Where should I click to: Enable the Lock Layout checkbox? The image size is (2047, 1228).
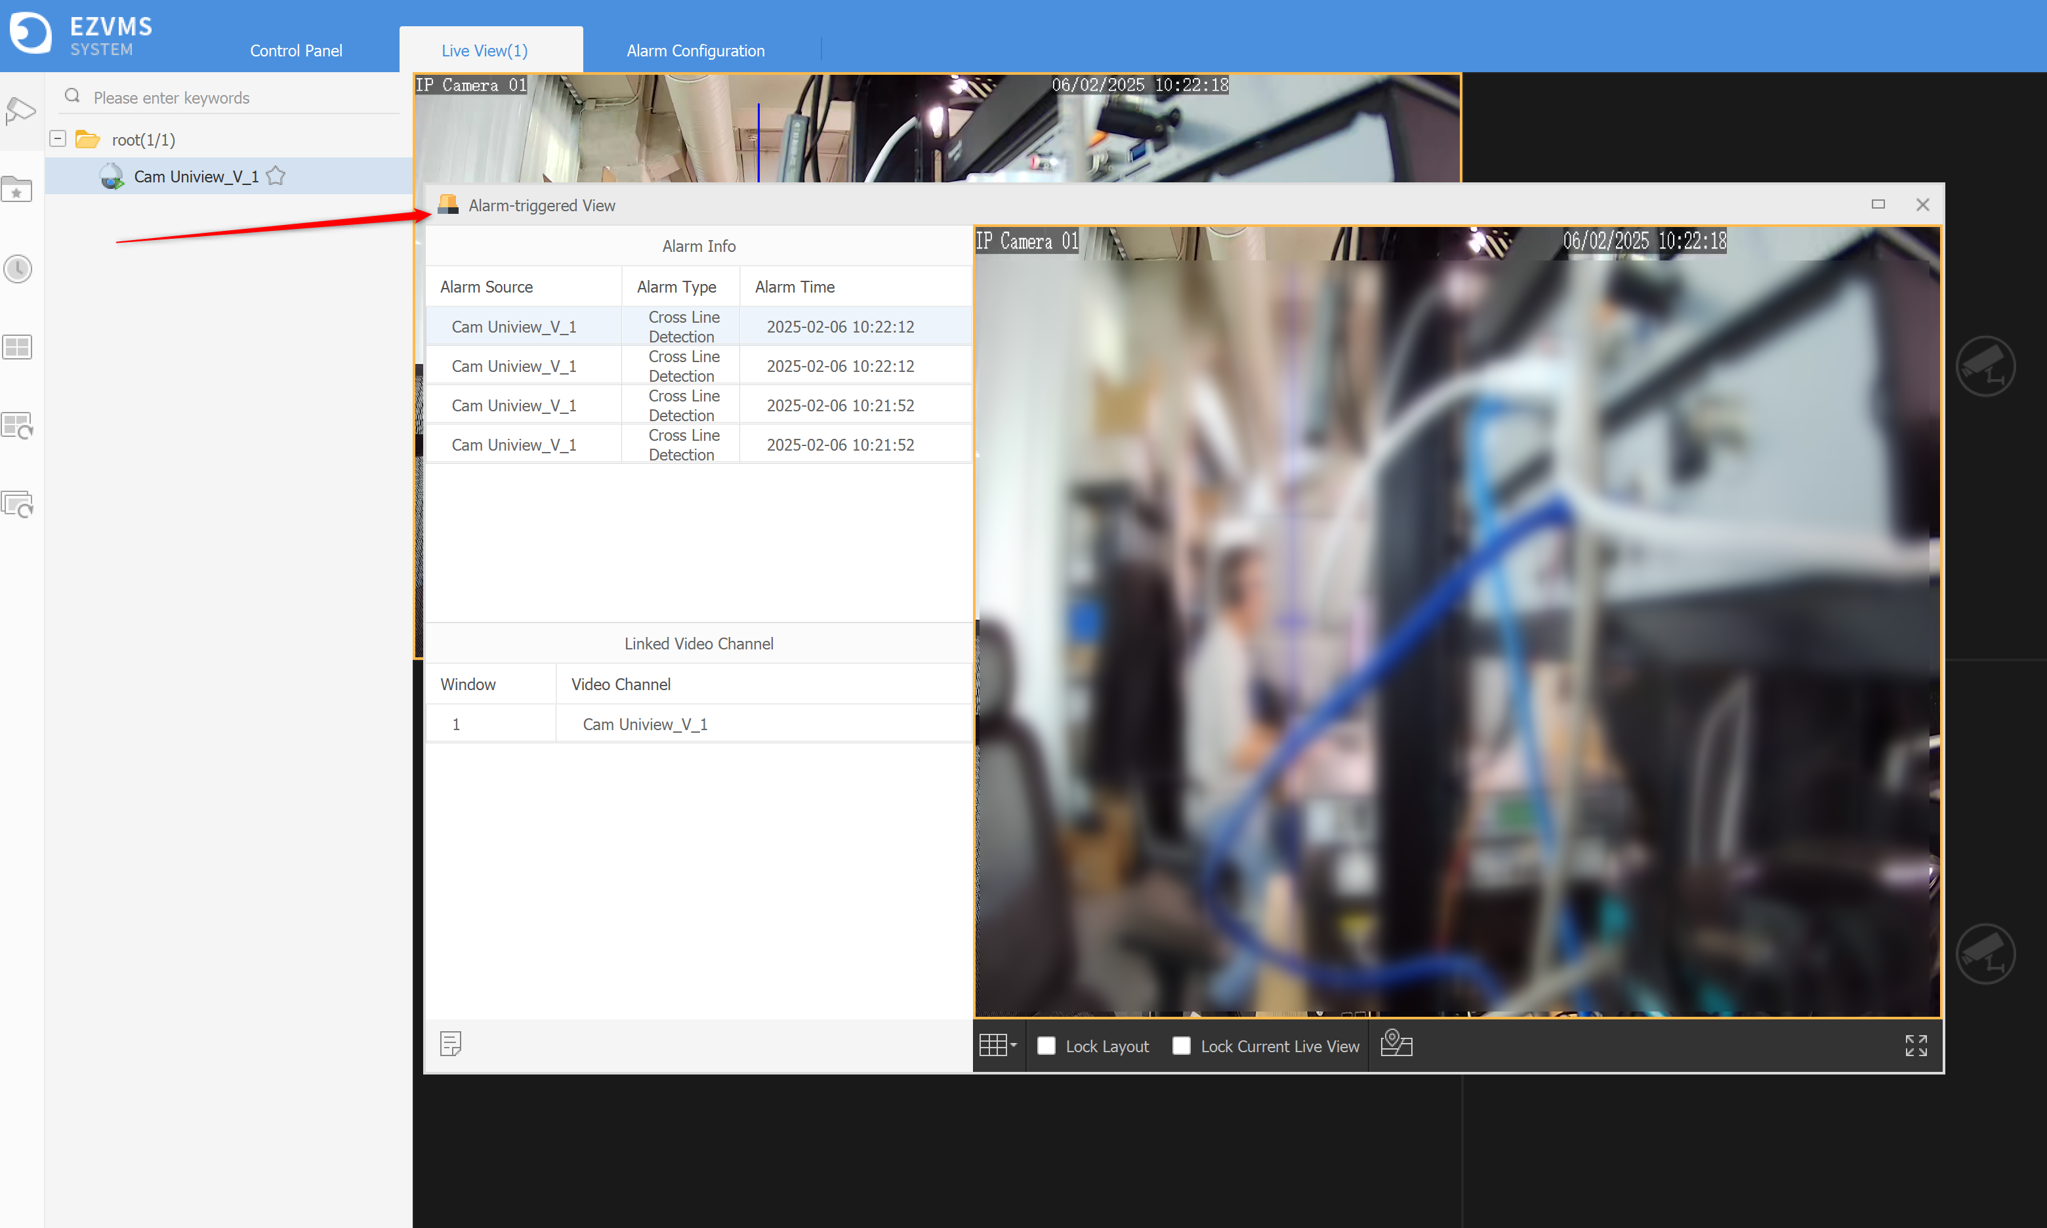click(1046, 1046)
